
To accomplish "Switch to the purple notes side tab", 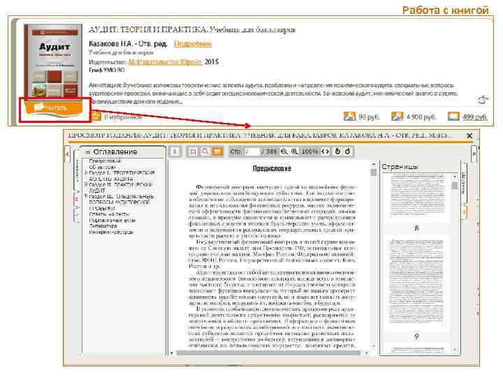I will (77, 215).
